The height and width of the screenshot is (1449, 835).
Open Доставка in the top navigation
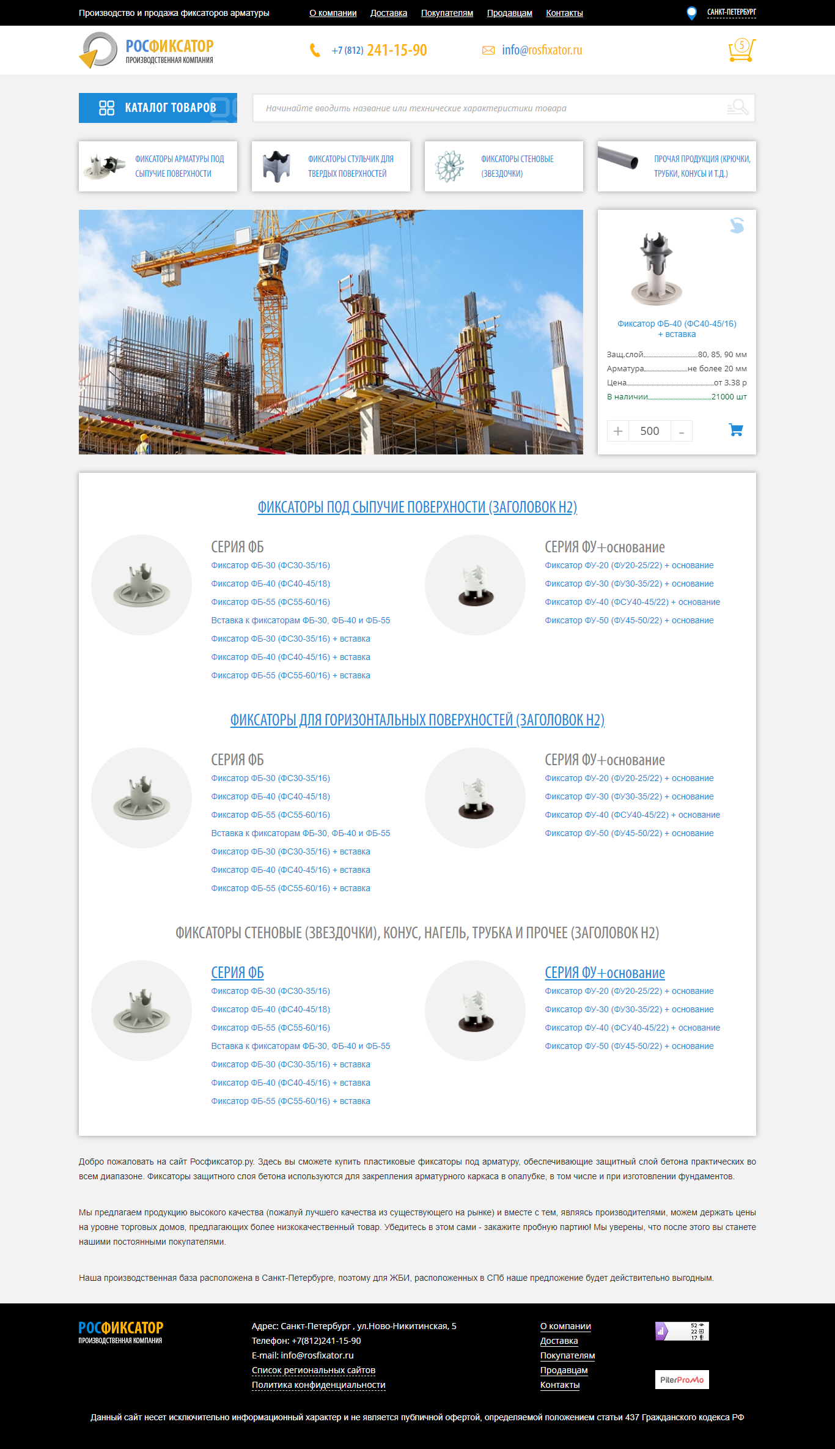click(x=389, y=13)
